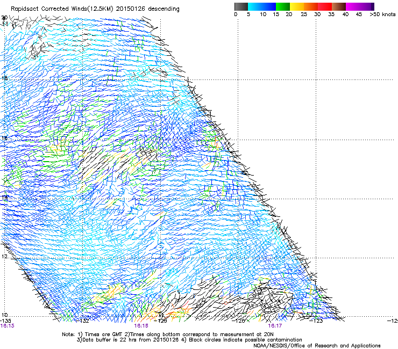Click the '12' latitude axis label

pyautogui.click(x=4, y=257)
